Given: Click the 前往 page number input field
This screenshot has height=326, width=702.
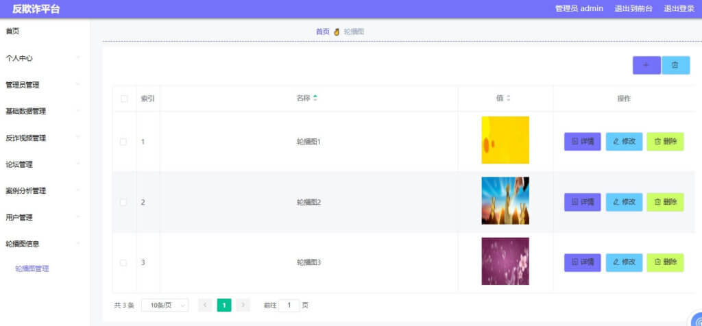Looking at the screenshot, I should (x=289, y=305).
